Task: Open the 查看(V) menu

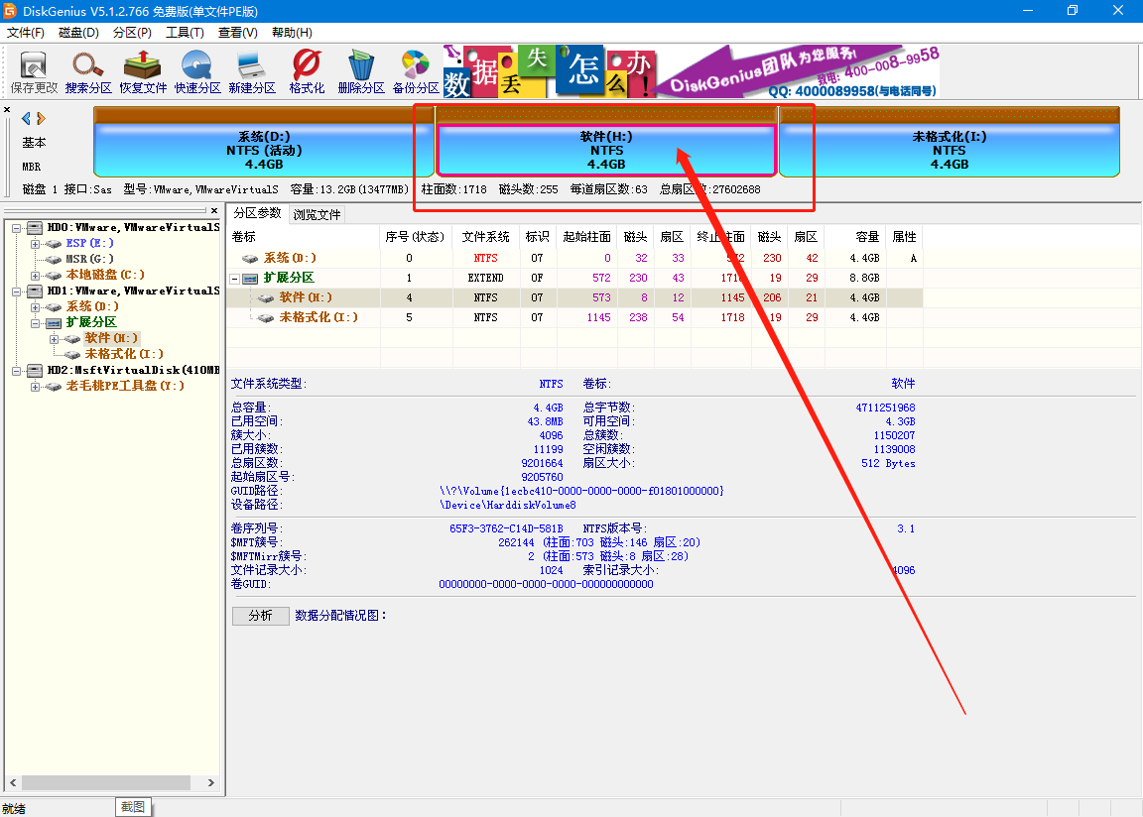Action: tap(238, 33)
